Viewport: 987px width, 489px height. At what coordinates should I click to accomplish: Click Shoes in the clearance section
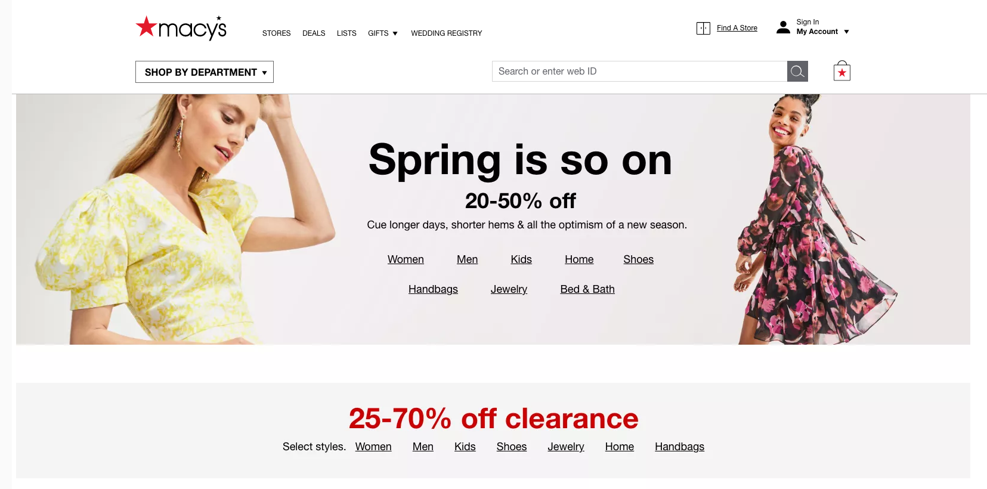512,447
